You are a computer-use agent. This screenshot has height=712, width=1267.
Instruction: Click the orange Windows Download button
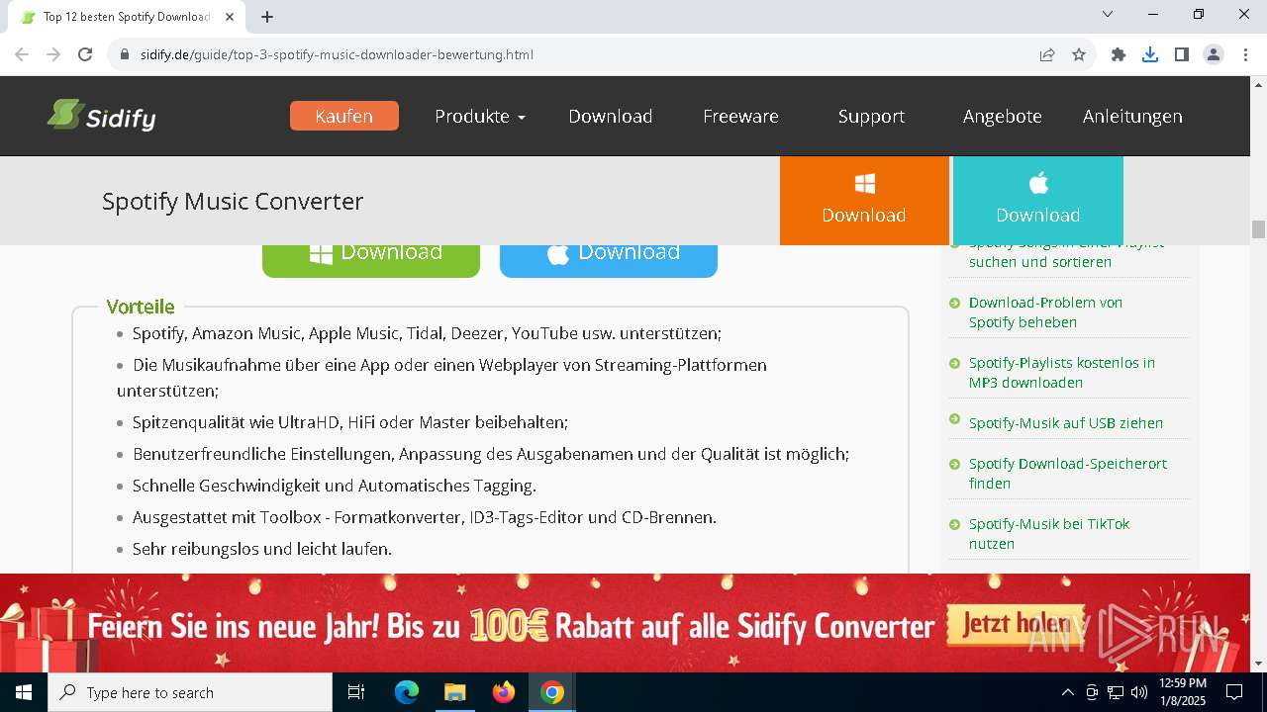click(864, 200)
